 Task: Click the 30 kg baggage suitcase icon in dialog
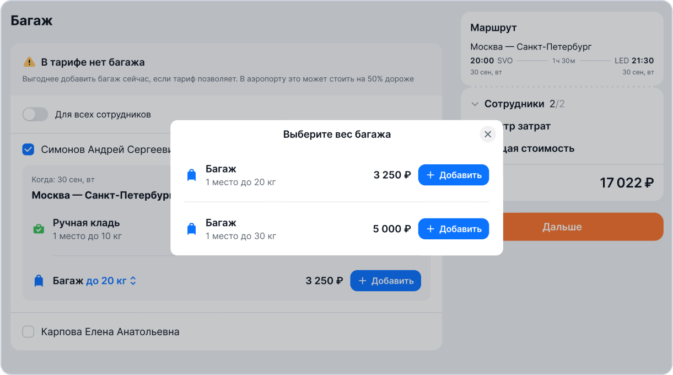(x=191, y=229)
